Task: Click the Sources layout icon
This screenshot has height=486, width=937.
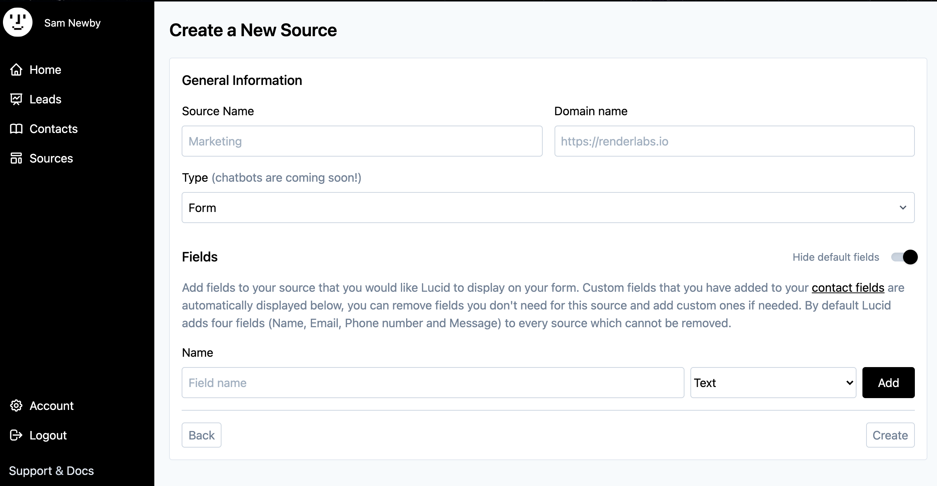Action: click(x=16, y=158)
